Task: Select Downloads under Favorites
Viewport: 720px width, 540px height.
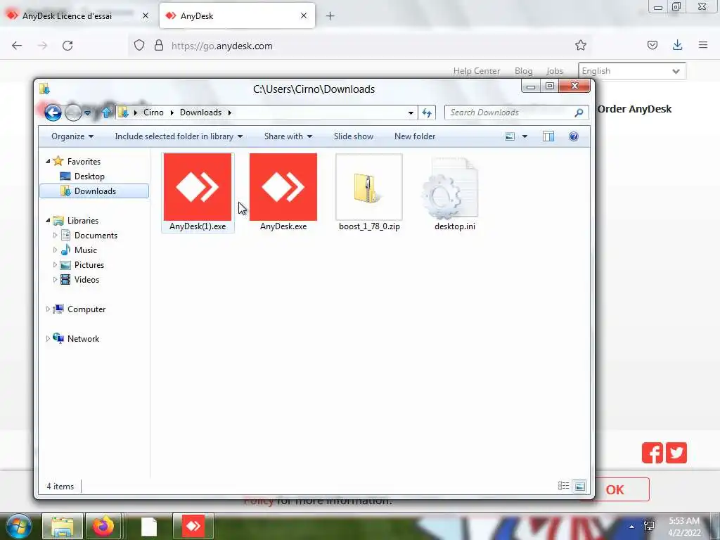Action: 95,191
